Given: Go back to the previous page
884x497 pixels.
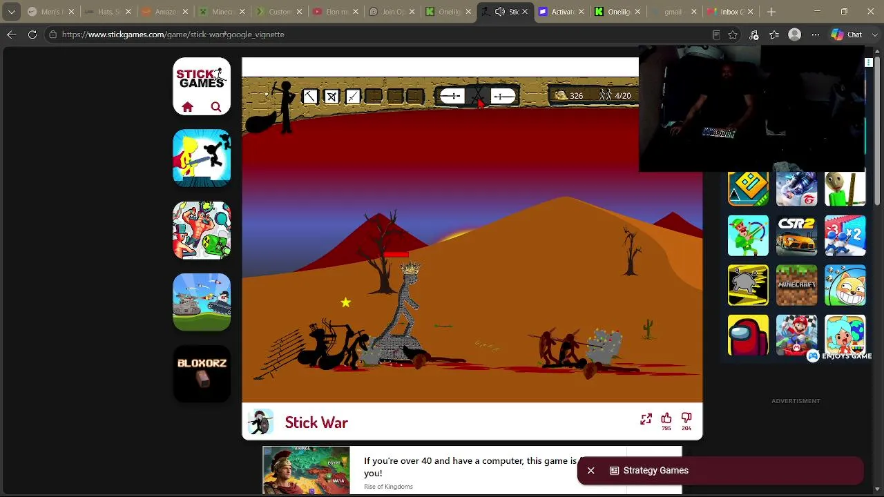Looking at the screenshot, I should [x=12, y=35].
